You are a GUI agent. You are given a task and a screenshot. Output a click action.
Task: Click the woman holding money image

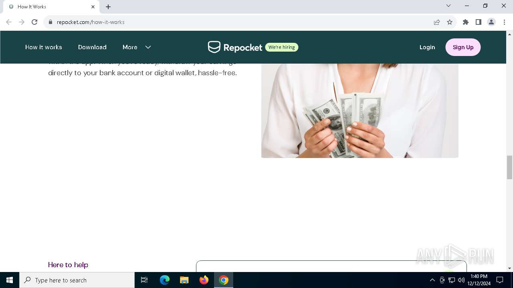(360, 110)
